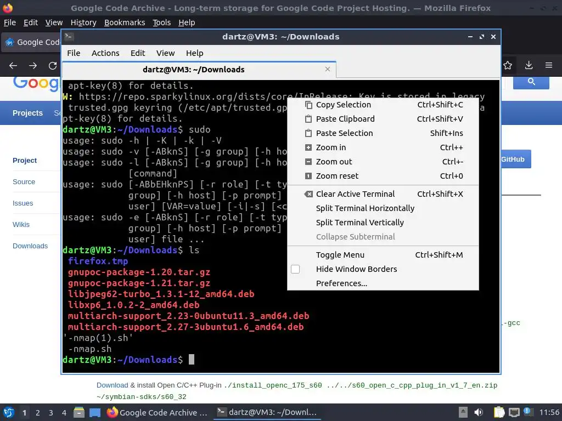Click Zoom reset menu entry
The width and height of the screenshot is (562, 421).
click(383, 176)
